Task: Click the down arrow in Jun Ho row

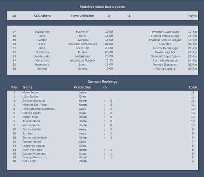Action: (104, 134)
